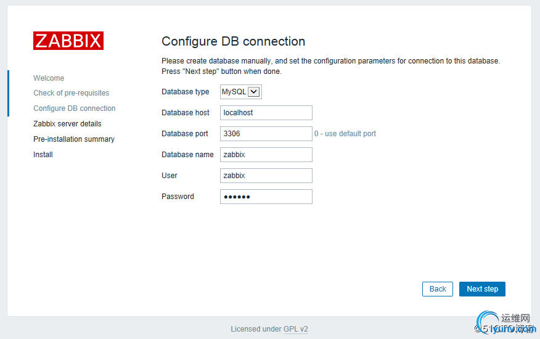Click the Database type label
540x339 pixels.
(x=186, y=92)
